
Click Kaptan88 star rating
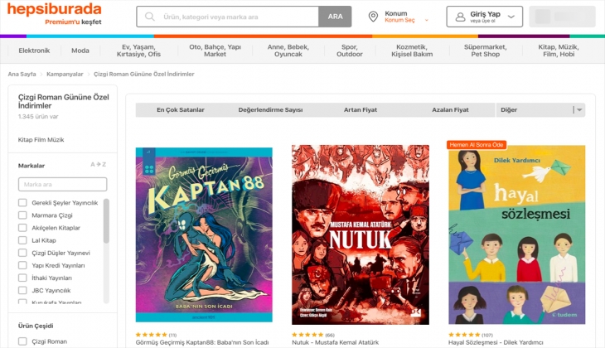click(151, 335)
